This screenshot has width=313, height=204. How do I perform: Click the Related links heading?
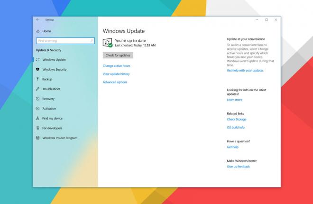(235, 113)
